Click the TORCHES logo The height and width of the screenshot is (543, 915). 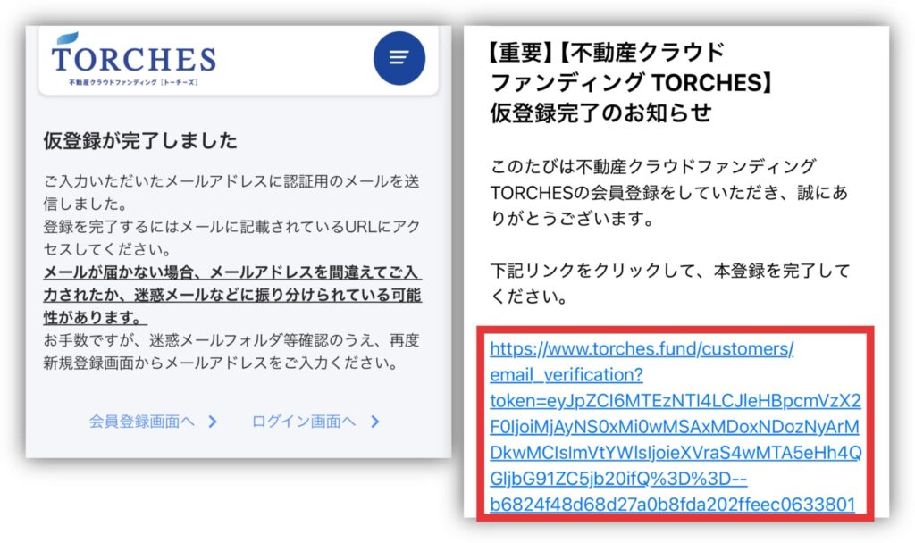tap(134, 59)
